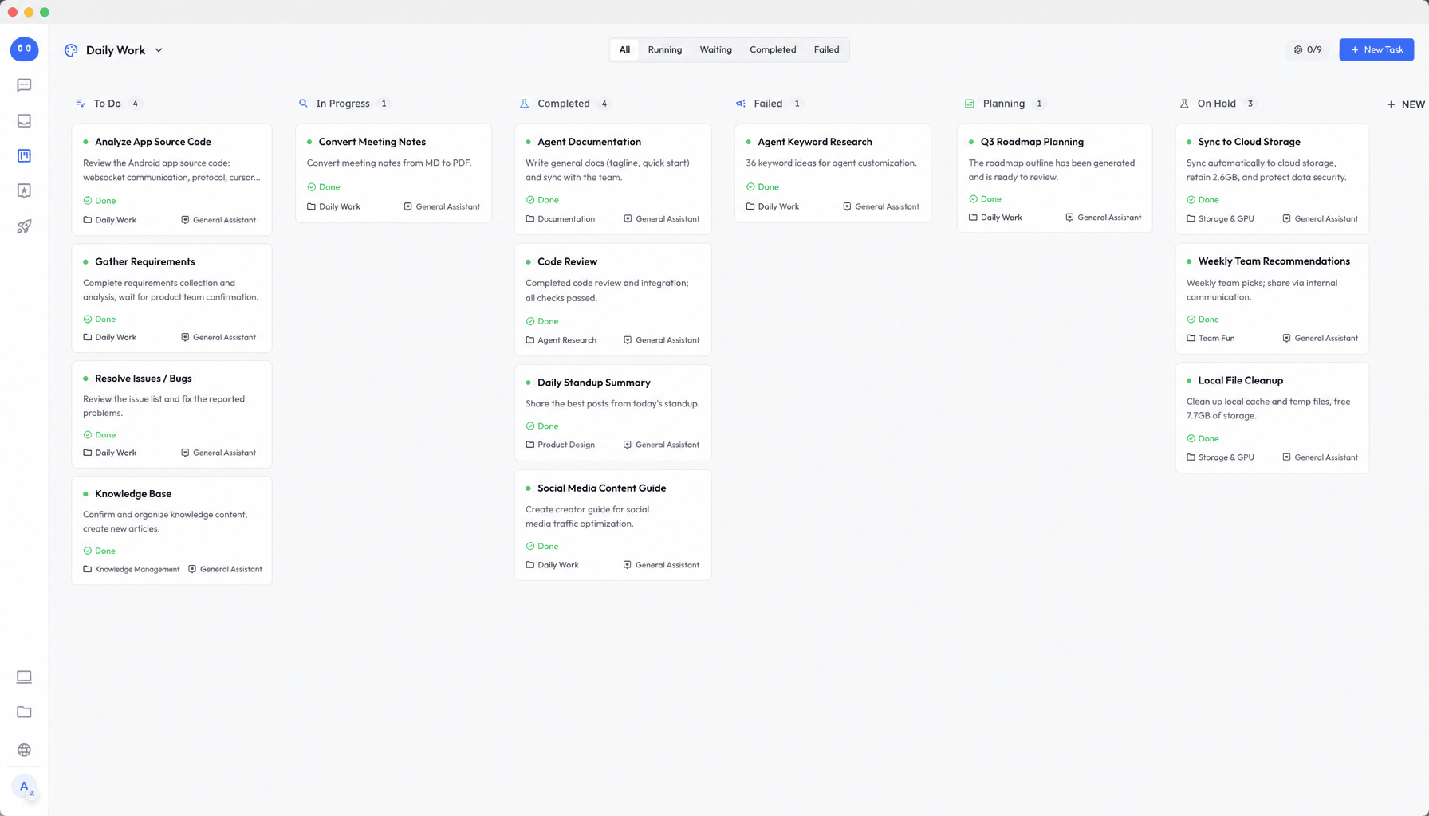The image size is (1429, 816).
Task: Open the Code Review card title
Action: click(x=567, y=261)
